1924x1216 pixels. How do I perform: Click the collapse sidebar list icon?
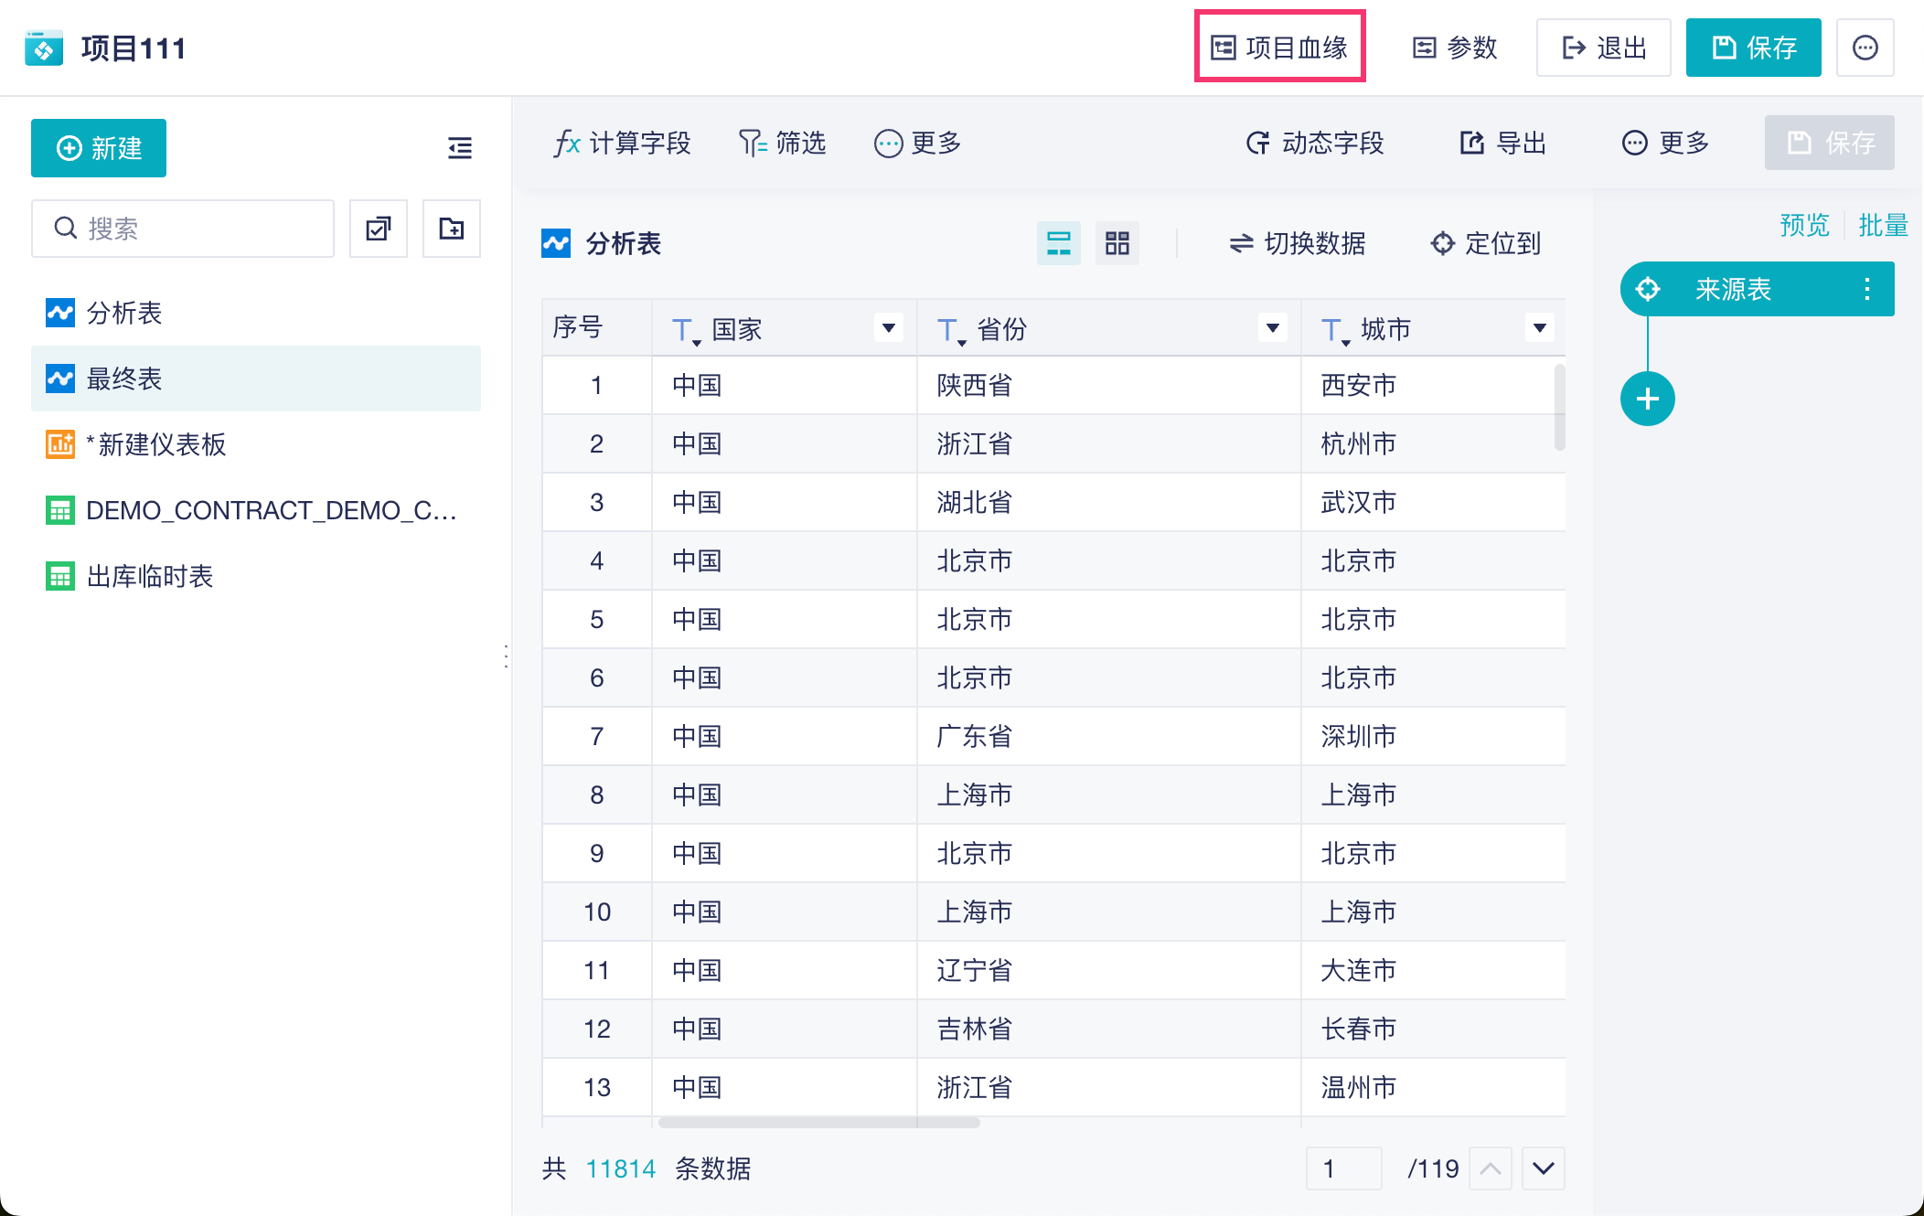[x=460, y=148]
